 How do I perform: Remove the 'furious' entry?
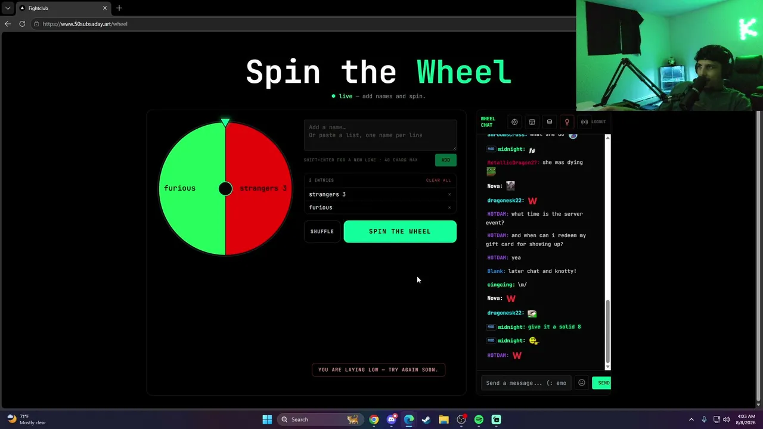click(x=449, y=207)
